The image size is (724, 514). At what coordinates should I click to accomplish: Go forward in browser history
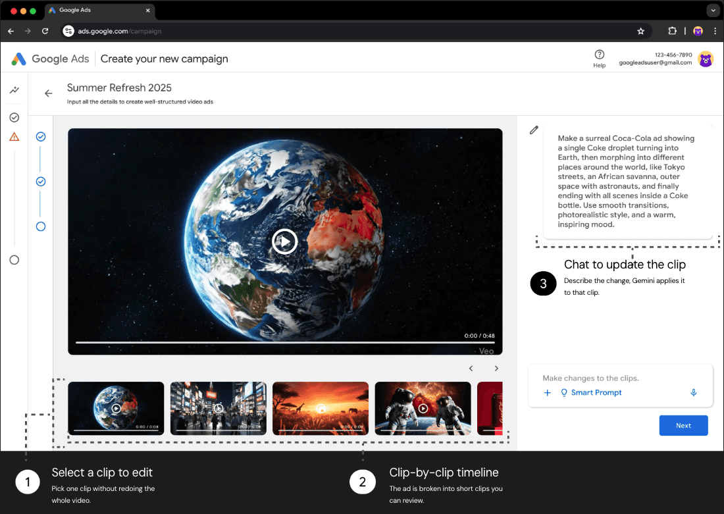[28, 31]
